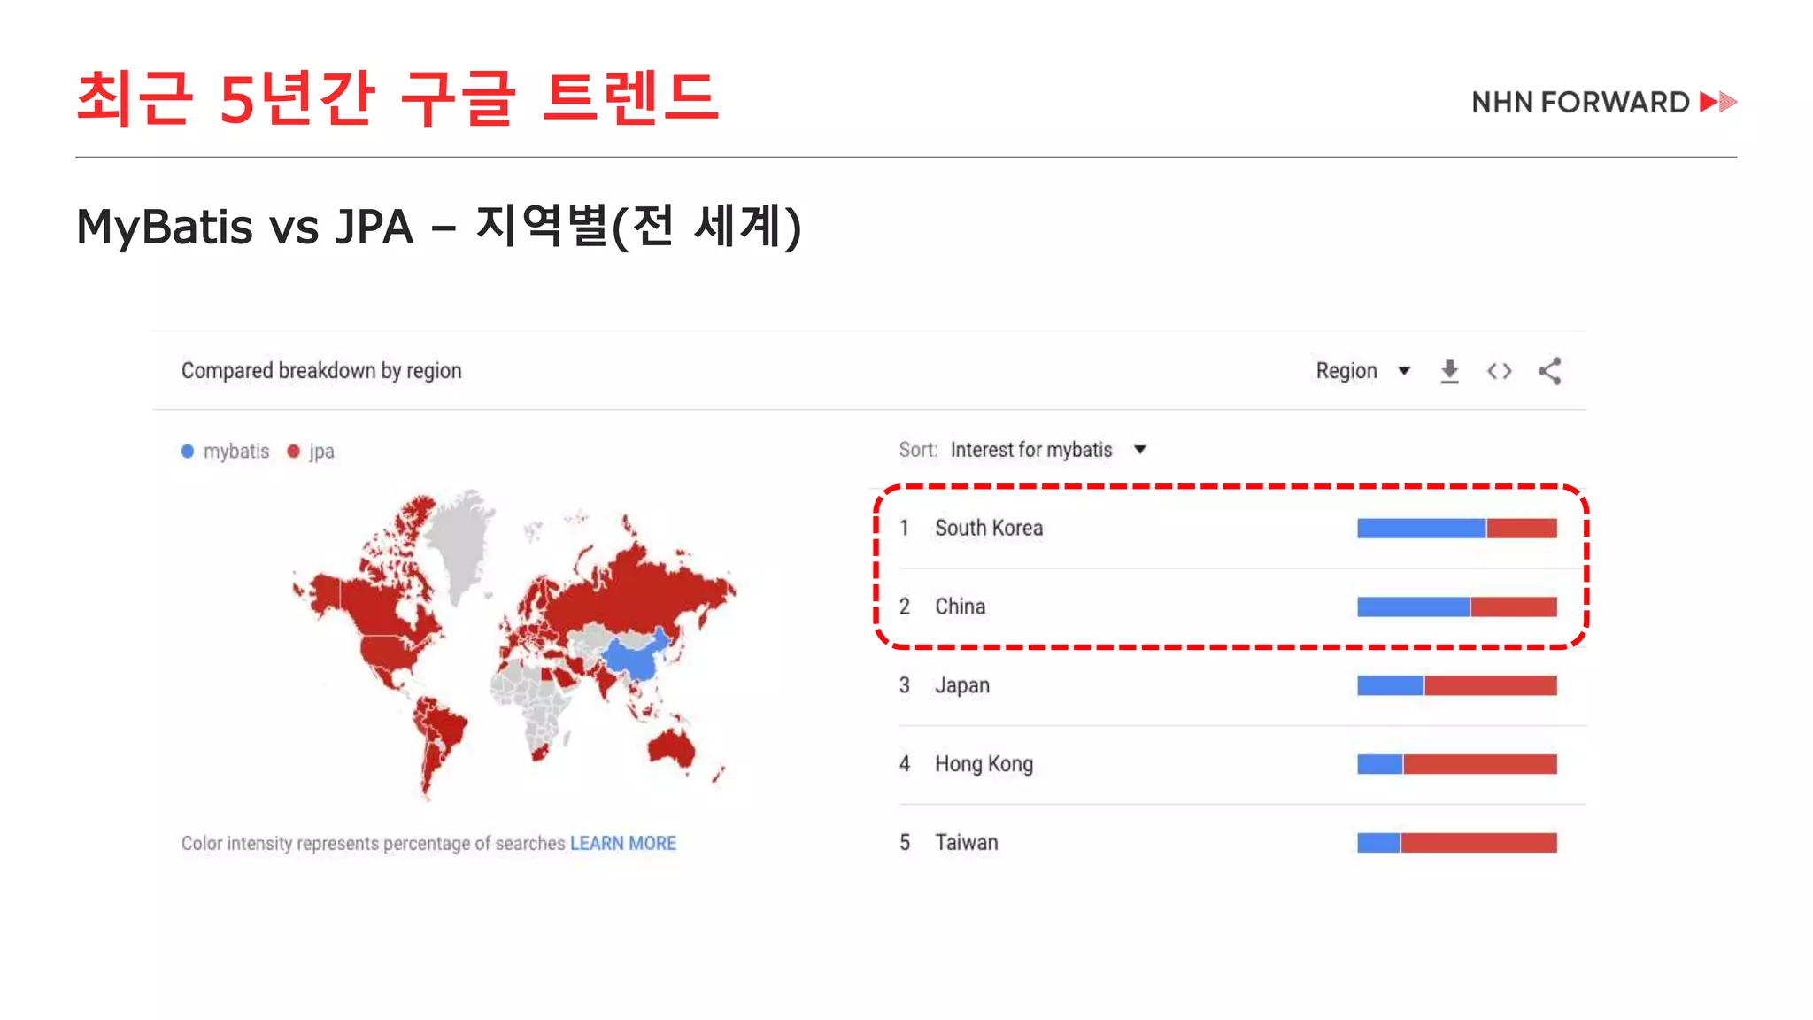Click the blue mybatis legend dot
Screen dimensions: 1813x1020
point(188,452)
